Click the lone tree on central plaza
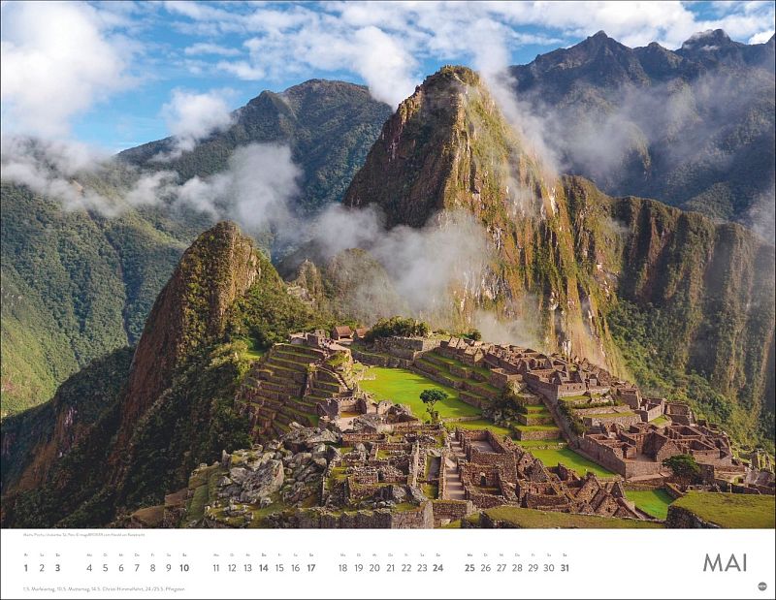The height and width of the screenshot is (600, 776). (x=433, y=403)
